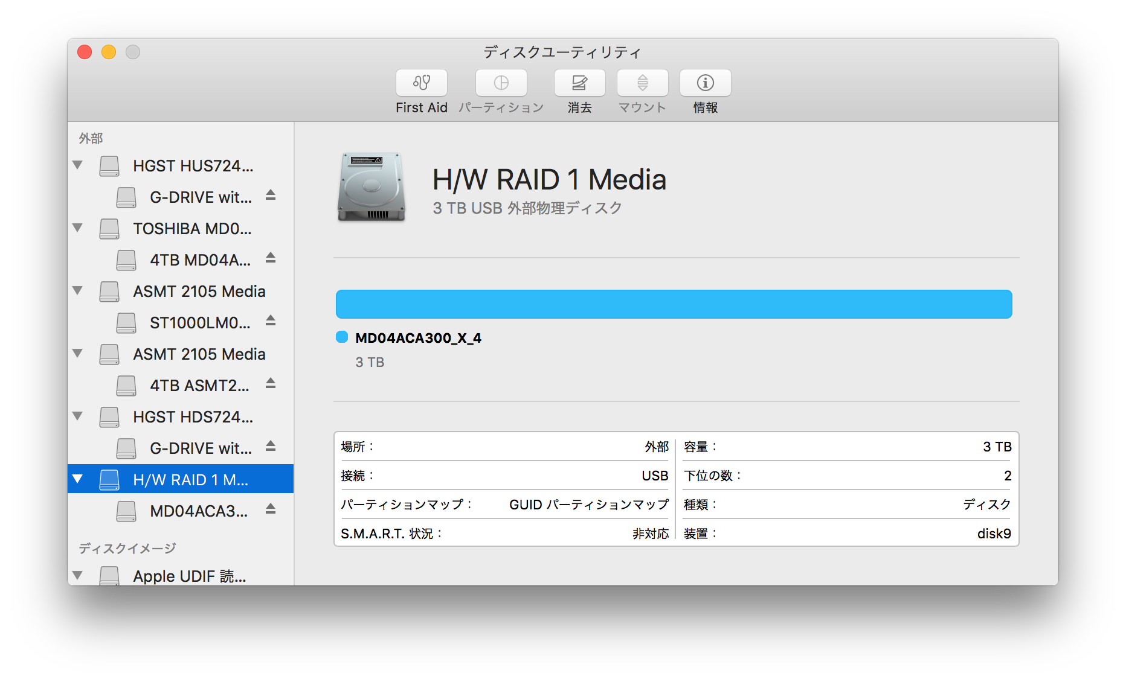1126x682 pixels.
Task: Collapse the HGST HUS724 disk tree
Action: (77, 165)
